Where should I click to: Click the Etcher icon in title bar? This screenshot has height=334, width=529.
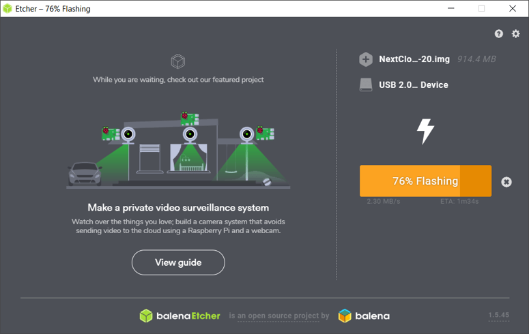pyautogui.click(x=8, y=9)
